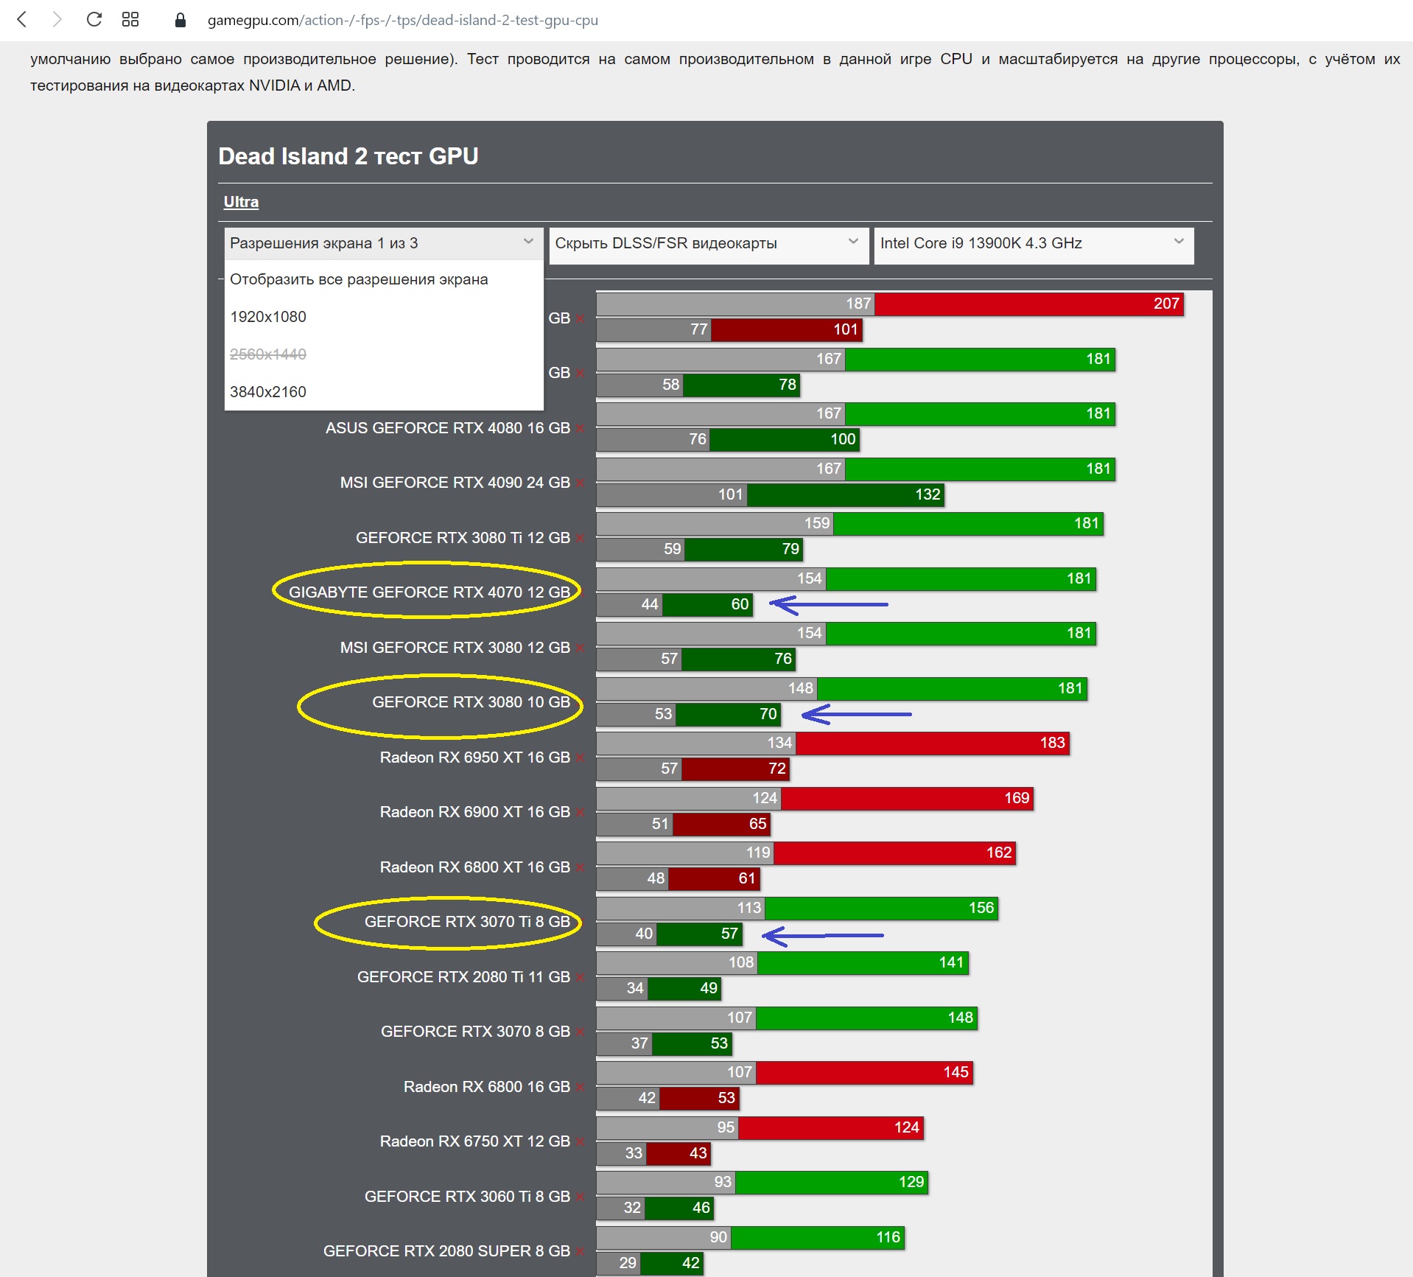Click the red bar showing 169 fps
This screenshot has width=1413, height=1277.
(908, 799)
